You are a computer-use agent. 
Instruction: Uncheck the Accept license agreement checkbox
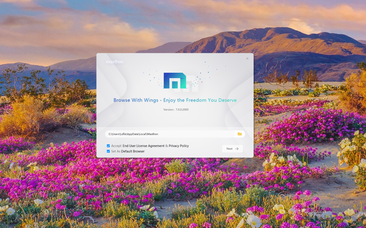108,146
